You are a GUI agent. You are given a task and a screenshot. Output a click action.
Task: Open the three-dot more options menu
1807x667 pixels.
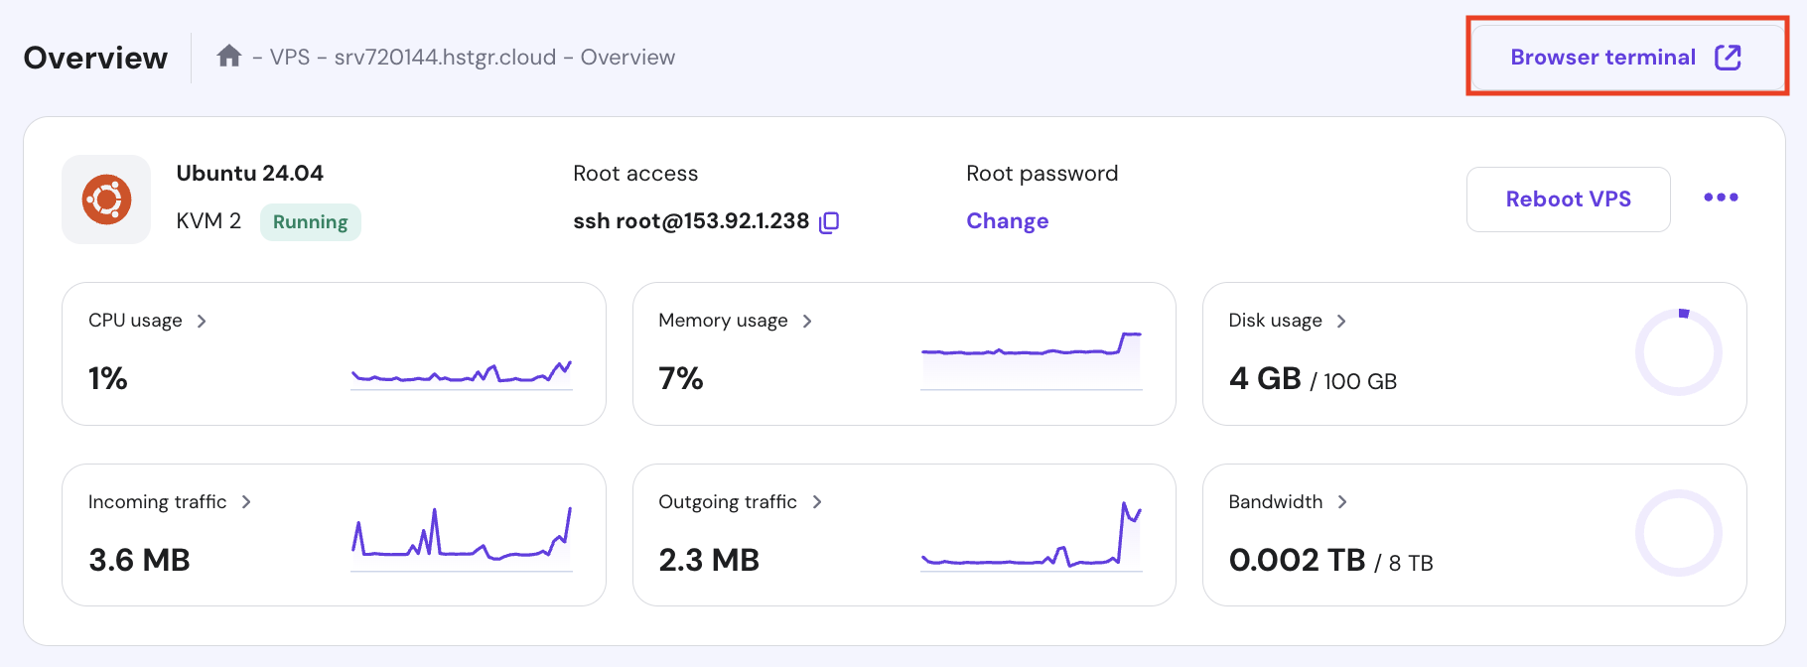click(1721, 198)
